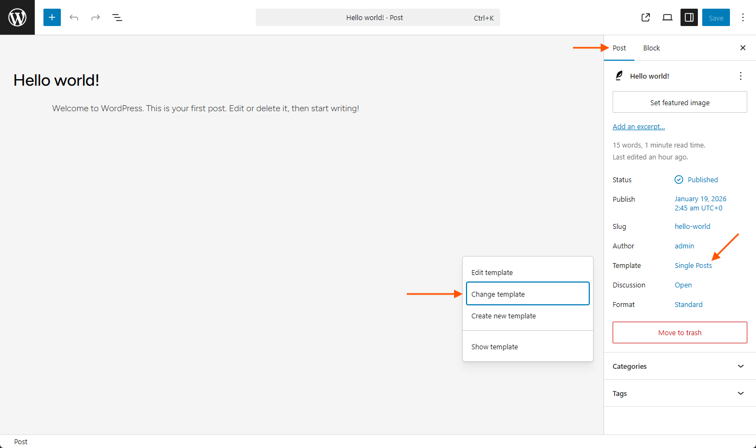Click the Add an excerpt link
The width and height of the screenshot is (756, 448).
pyautogui.click(x=639, y=127)
